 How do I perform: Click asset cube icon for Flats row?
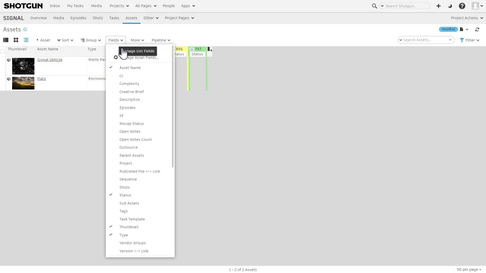[x=9, y=79]
